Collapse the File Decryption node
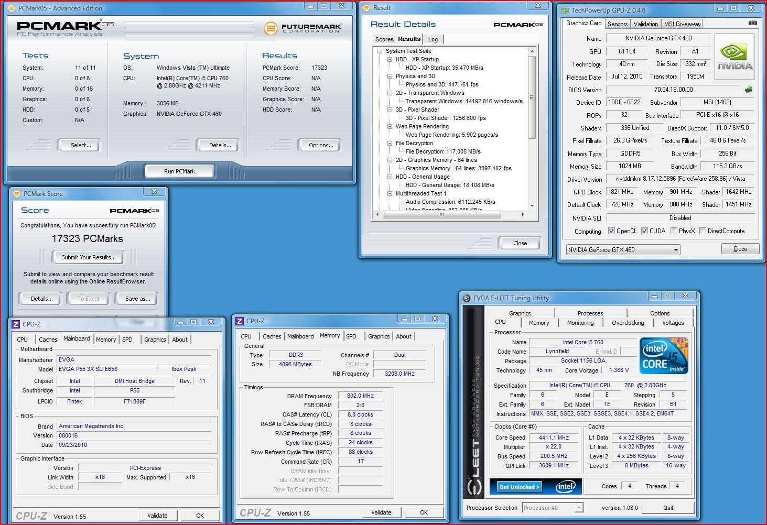 [x=390, y=143]
